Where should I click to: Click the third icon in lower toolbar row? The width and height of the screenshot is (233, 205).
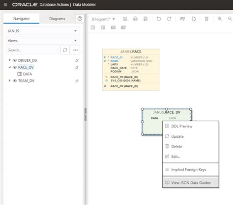113,27
